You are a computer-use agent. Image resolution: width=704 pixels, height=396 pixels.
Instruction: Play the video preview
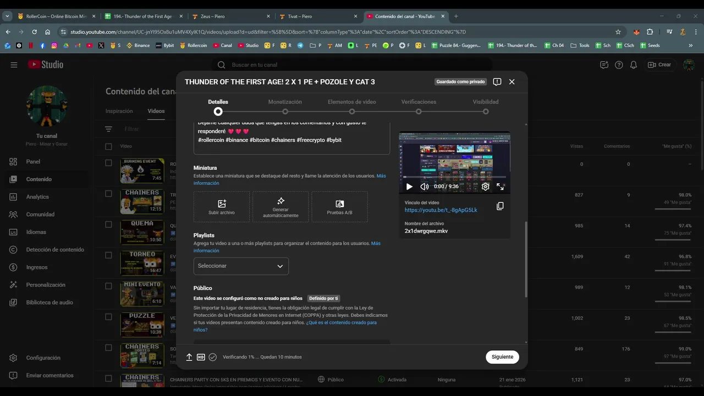pos(409,186)
